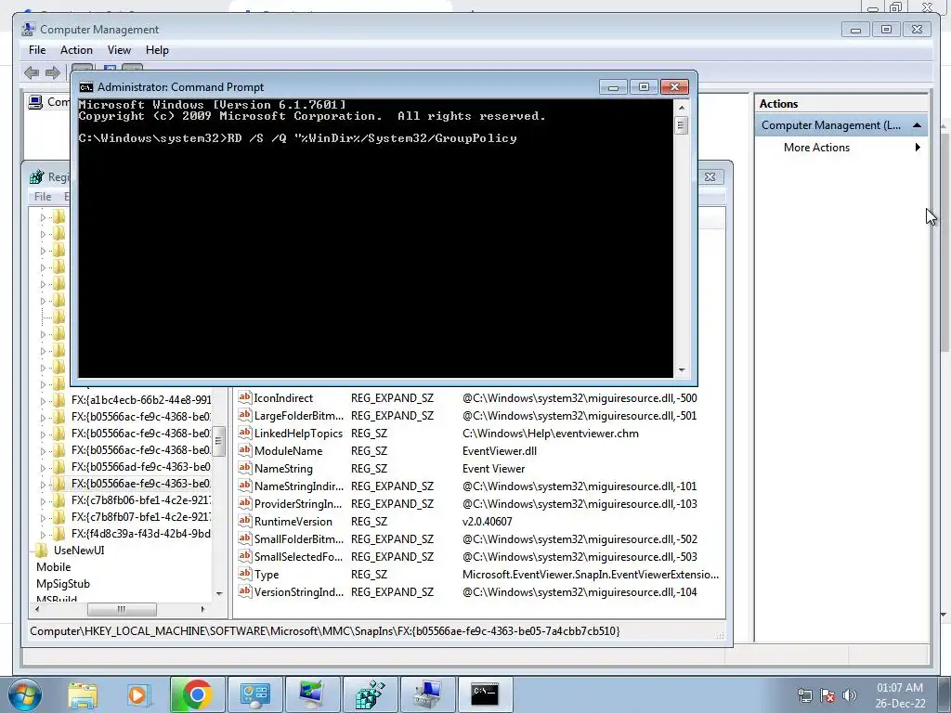Image resolution: width=951 pixels, height=713 pixels.
Task: Close the Registry Editor window
Action: click(x=710, y=177)
